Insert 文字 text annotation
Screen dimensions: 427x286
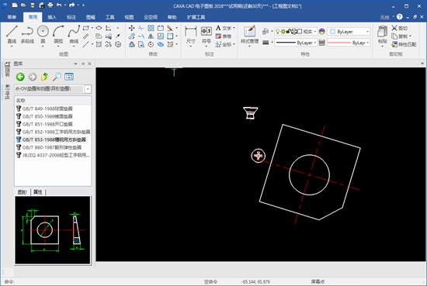click(x=225, y=28)
